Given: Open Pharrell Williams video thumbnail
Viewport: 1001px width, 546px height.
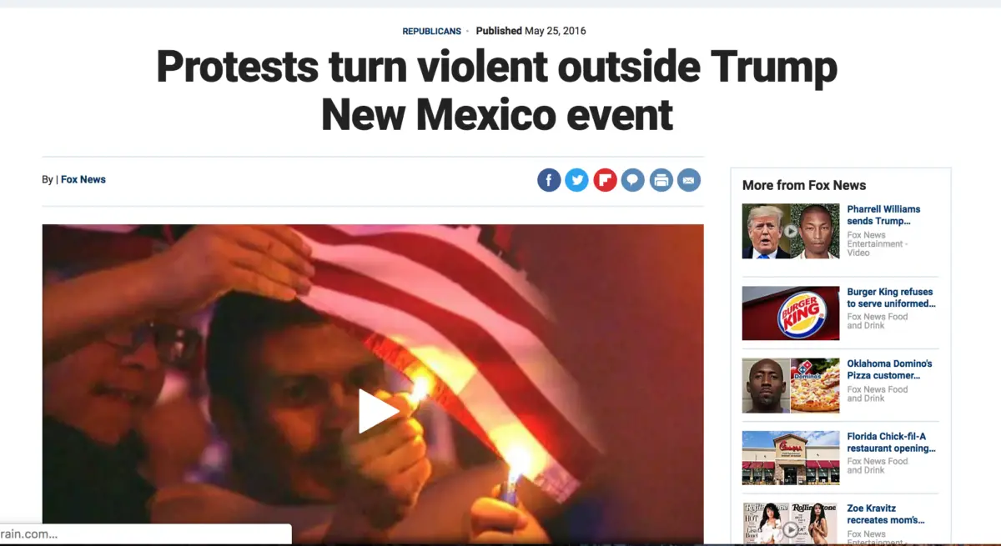Looking at the screenshot, I should click(791, 231).
